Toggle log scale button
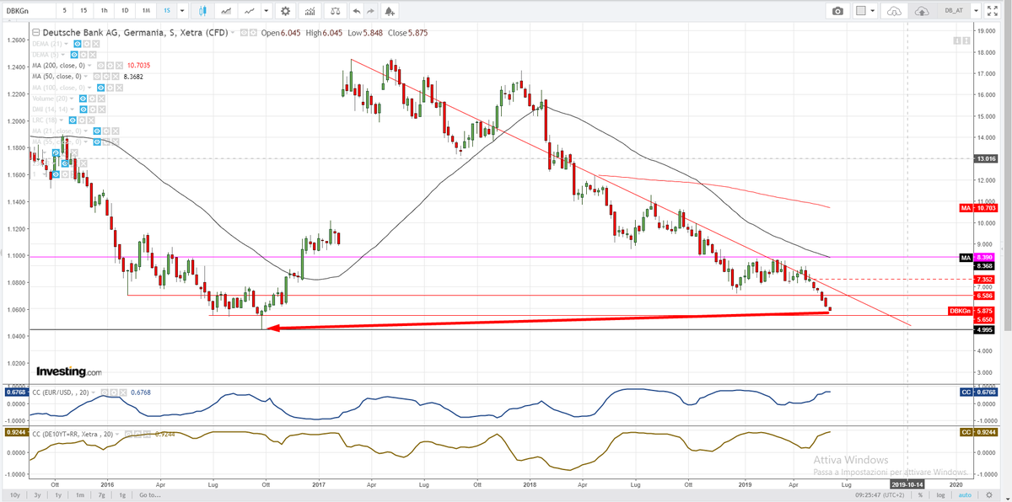 pyautogui.click(x=941, y=495)
